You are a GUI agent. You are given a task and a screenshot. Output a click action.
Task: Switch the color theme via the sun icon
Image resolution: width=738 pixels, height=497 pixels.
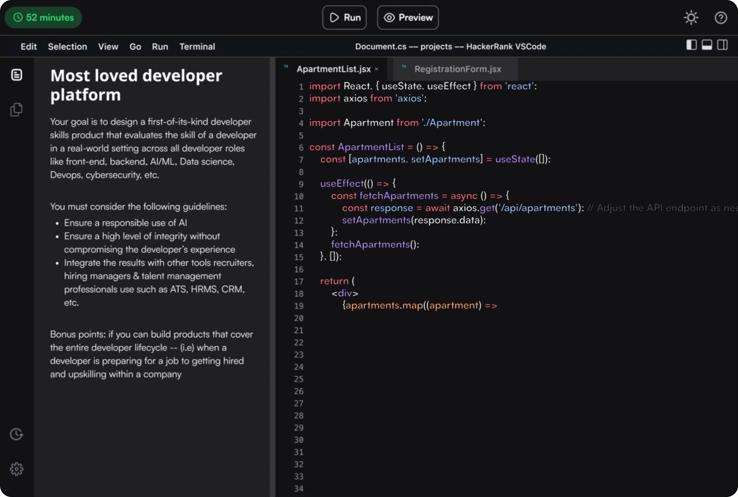pos(691,17)
